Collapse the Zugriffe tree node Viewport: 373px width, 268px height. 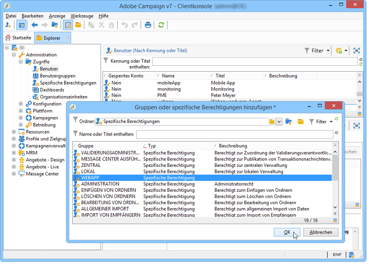click(x=21, y=62)
